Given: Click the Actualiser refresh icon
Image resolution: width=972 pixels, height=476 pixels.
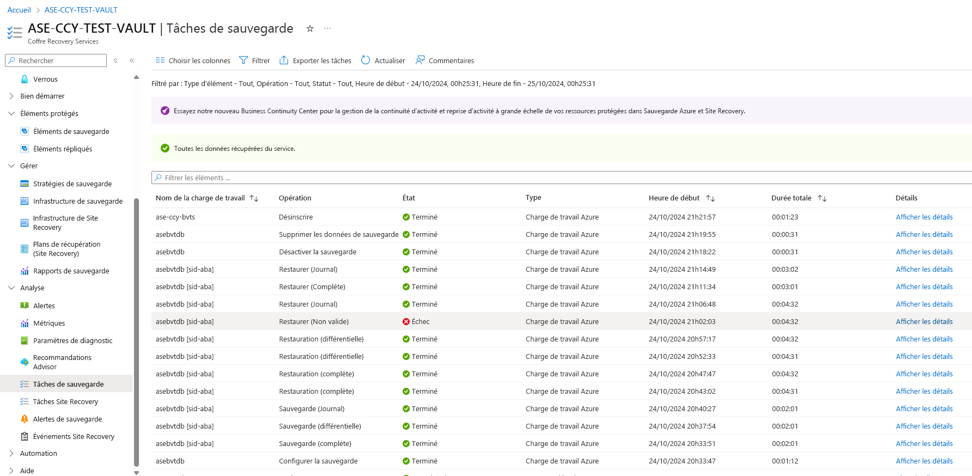Looking at the screenshot, I should (366, 60).
